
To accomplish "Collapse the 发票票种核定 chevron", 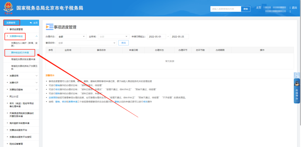I will pyautogui.click(x=37, y=36).
